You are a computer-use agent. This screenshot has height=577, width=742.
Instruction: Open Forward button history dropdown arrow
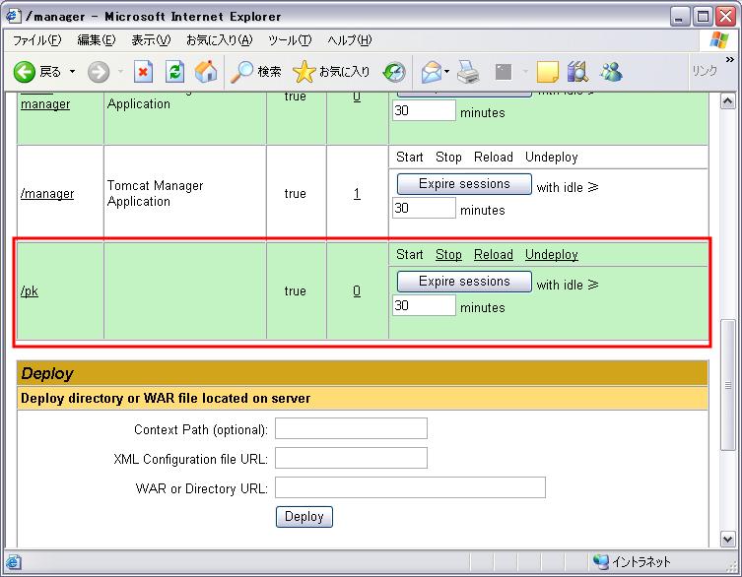pyautogui.click(x=120, y=72)
